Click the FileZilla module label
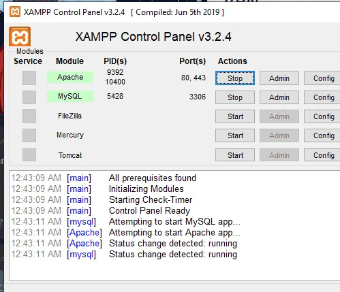Image resolution: width=340 pixels, height=292 pixels. (69, 116)
